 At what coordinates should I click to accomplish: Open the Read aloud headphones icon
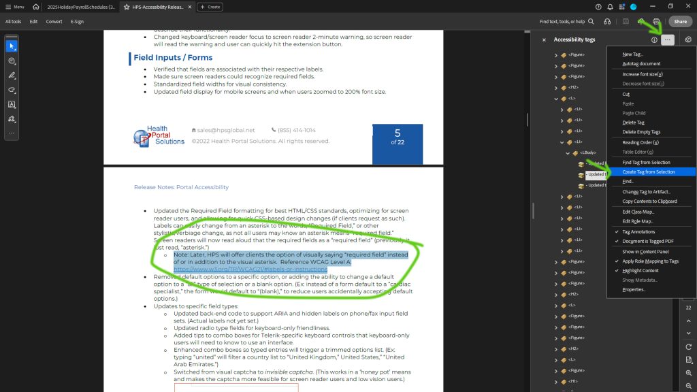pyautogui.click(x=607, y=21)
